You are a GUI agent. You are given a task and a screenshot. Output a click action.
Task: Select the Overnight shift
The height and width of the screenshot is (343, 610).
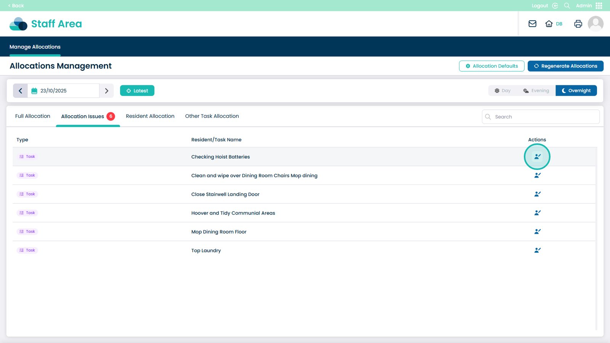tap(576, 91)
